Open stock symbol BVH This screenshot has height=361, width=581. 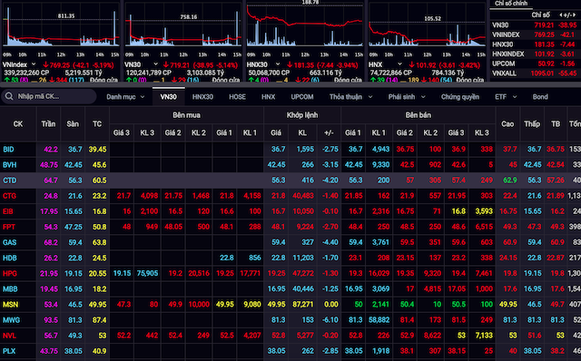[10, 165]
